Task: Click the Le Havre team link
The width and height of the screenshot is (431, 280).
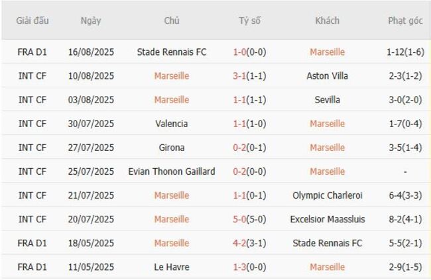Action: tap(172, 267)
